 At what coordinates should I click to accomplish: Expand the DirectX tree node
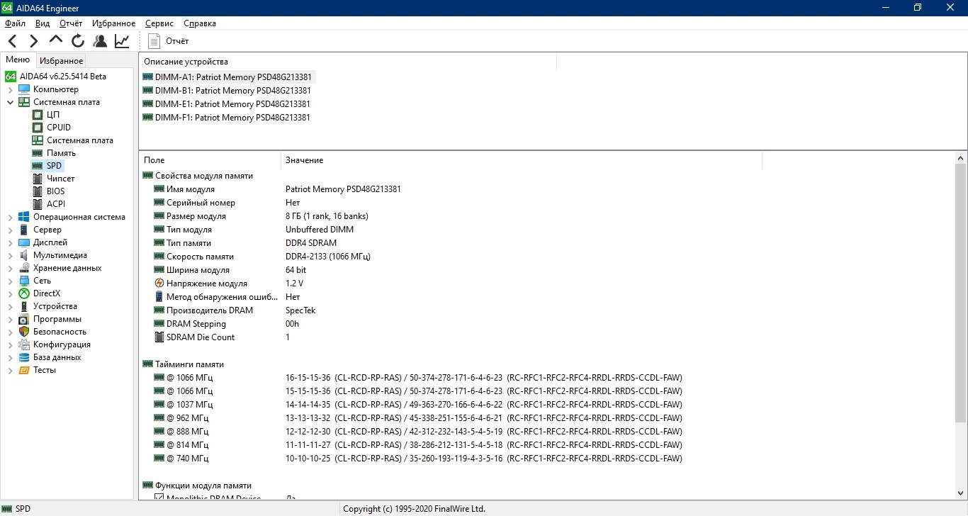point(10,293)
